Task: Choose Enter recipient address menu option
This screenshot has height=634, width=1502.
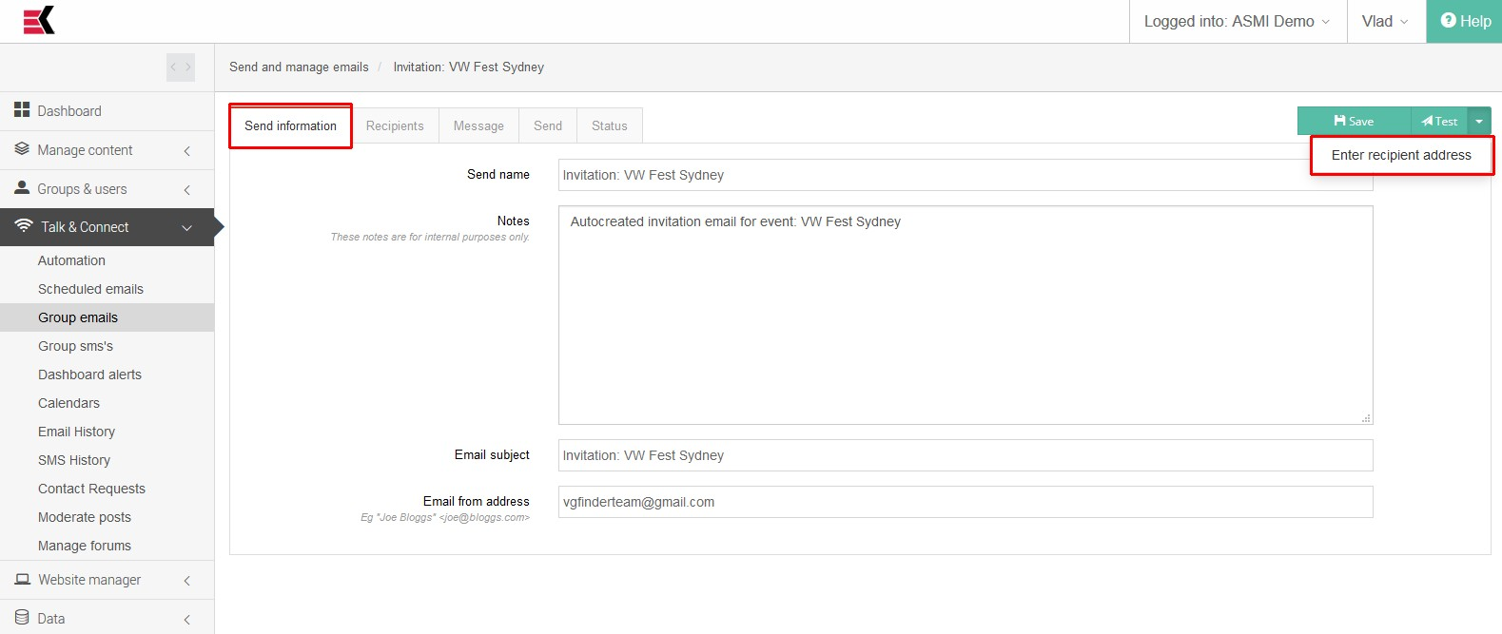Action: click(1400, 155)
